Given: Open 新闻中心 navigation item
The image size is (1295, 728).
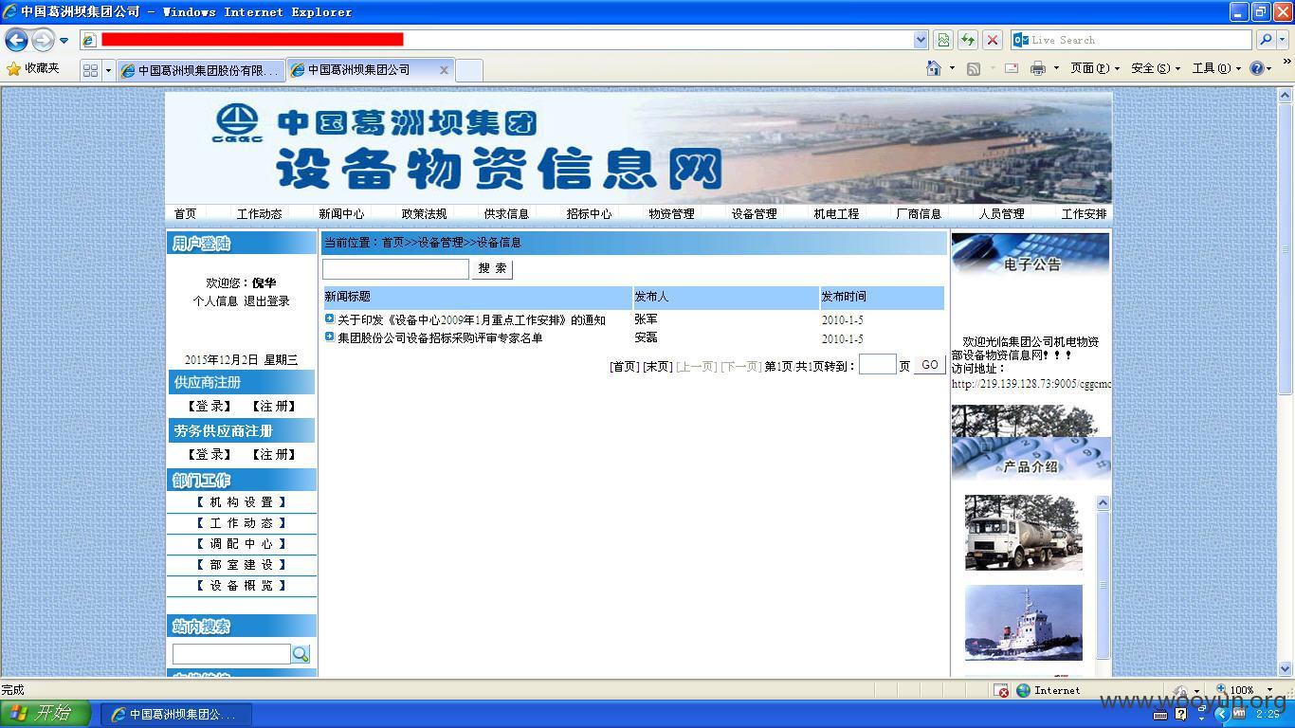Looking at the screenshot, I should pos(341,214).
